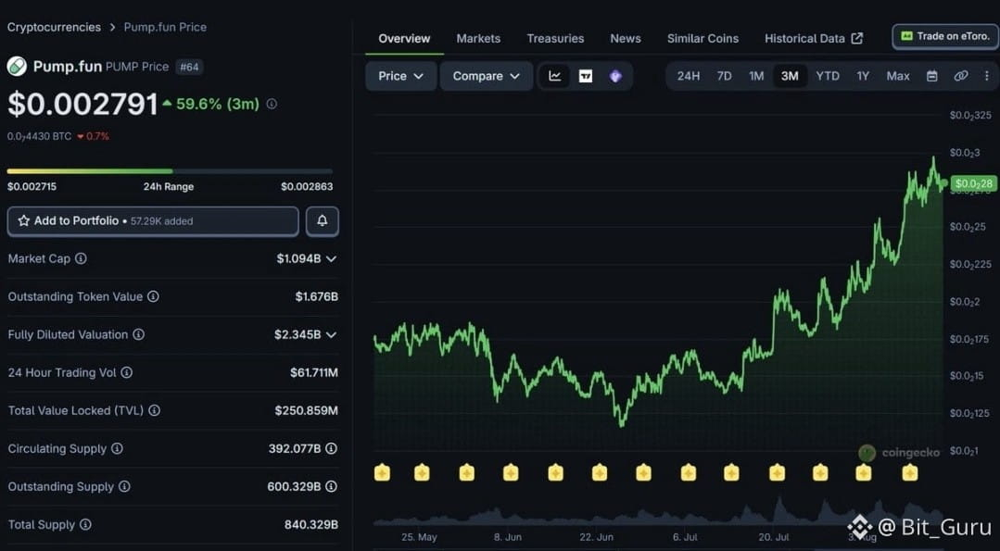Switch to the Markets tab
1000x551 pixels.
coord(478,39)
